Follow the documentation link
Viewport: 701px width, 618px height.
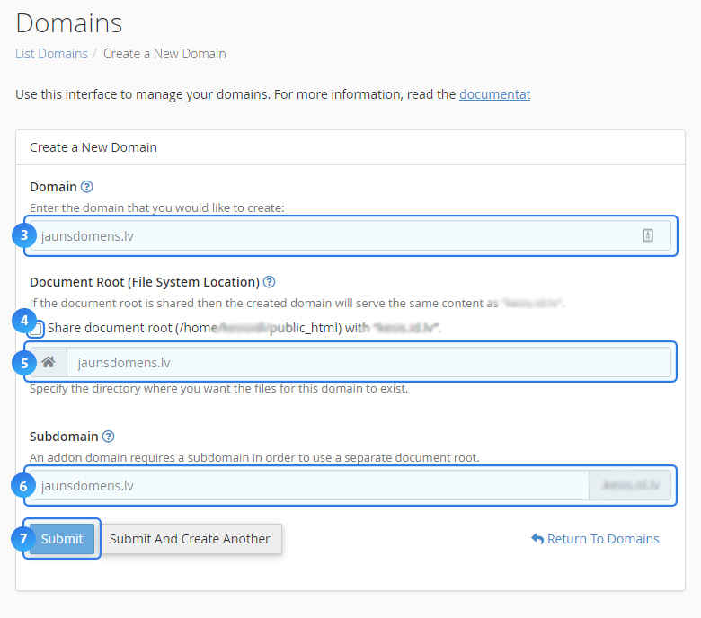[494, 94]
